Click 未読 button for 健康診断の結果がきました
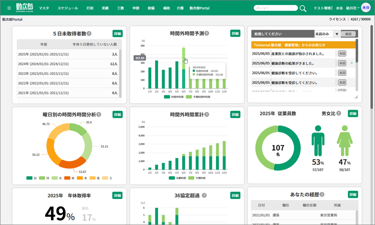375x225 pixels. [x=342, y=63]
